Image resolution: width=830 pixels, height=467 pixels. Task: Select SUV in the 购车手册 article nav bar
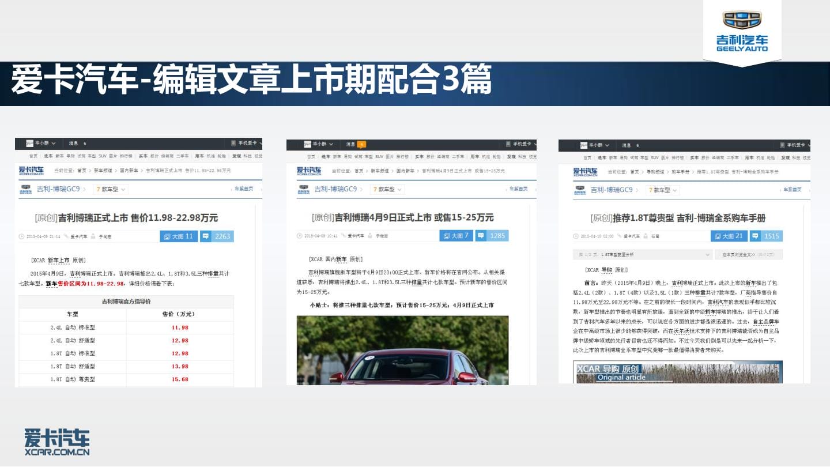click(654, 157)
